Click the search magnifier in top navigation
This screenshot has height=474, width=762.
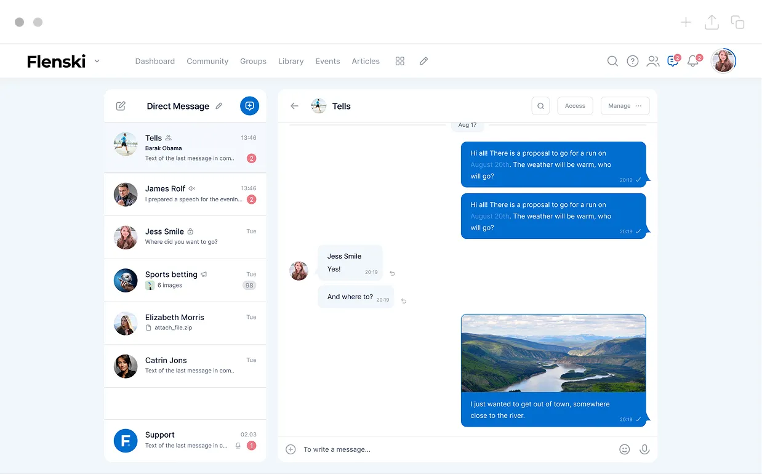coord(612,61)
